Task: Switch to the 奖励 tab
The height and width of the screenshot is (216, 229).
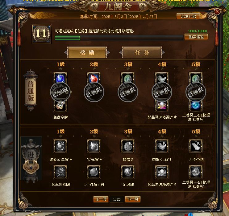Action: click(x=87, y=52)
